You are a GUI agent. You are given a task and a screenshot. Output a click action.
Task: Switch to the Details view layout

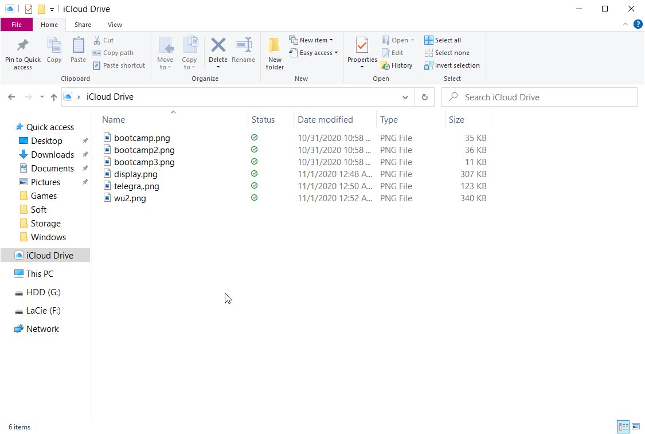pos(623,427)
